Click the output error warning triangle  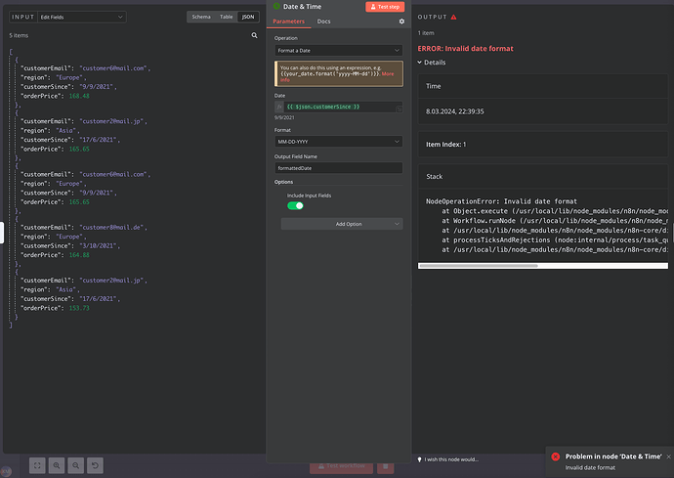(453, 17)
